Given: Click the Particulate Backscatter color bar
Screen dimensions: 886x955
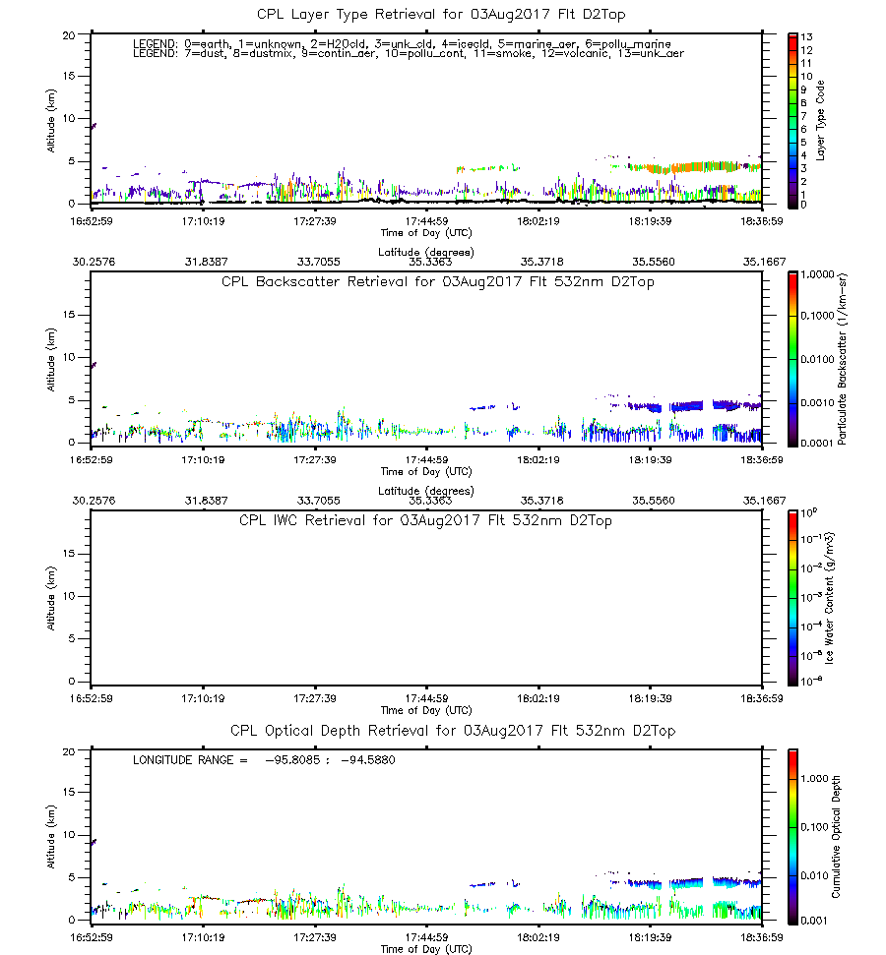Looking at the screenshot, I should pyautogui.click(x=792, y=359).
